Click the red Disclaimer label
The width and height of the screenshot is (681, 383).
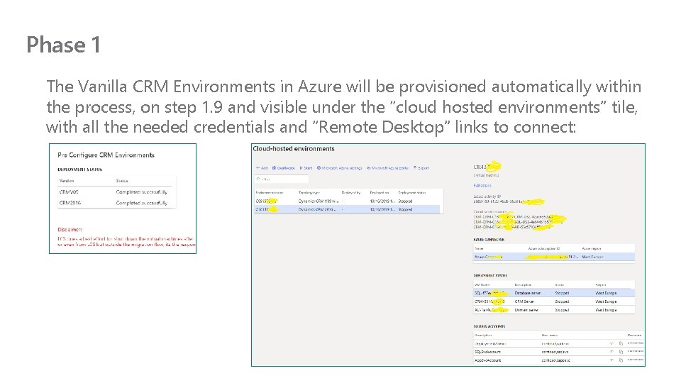tap(70, 229)
